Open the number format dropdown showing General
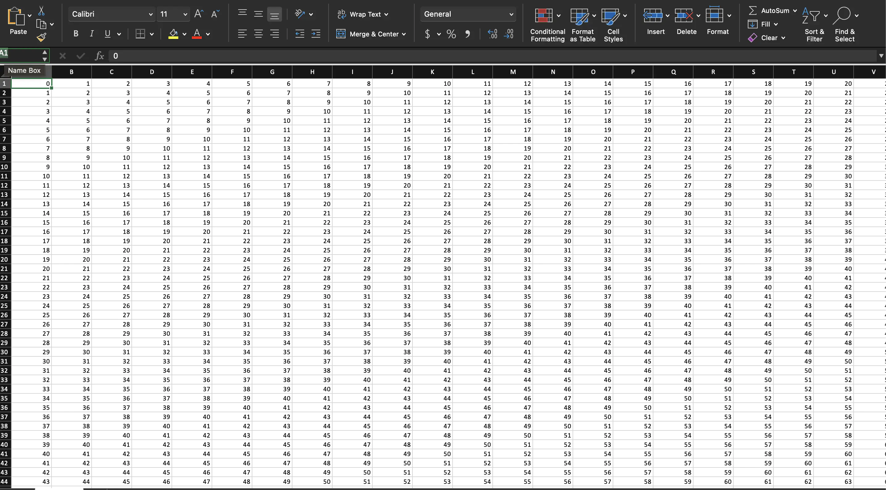The image size is (886, 490). pyautogui.click(x=468, y=14)
